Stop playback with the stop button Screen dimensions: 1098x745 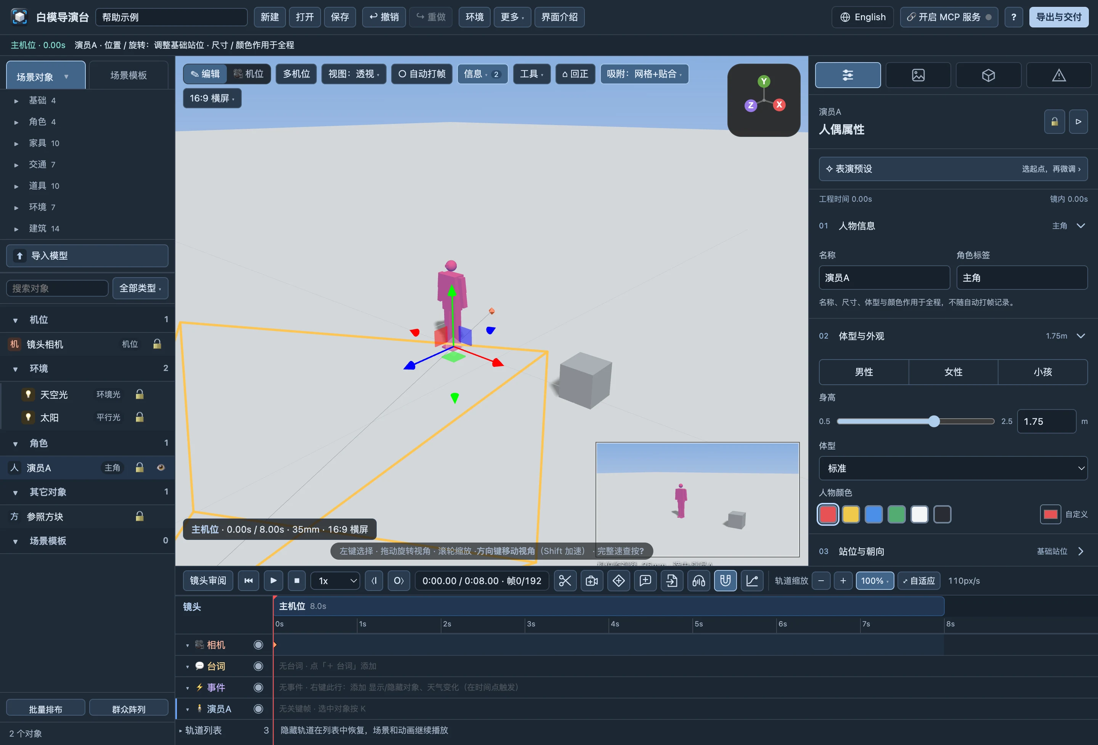[x=297, y=581]
